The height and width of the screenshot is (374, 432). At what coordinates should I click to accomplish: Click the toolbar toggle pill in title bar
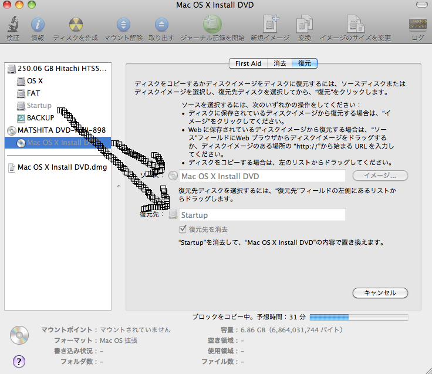421,5
